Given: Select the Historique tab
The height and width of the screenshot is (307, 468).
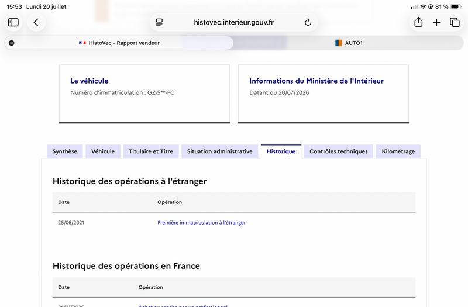Looking at the screenshot, I should [281, 151].
